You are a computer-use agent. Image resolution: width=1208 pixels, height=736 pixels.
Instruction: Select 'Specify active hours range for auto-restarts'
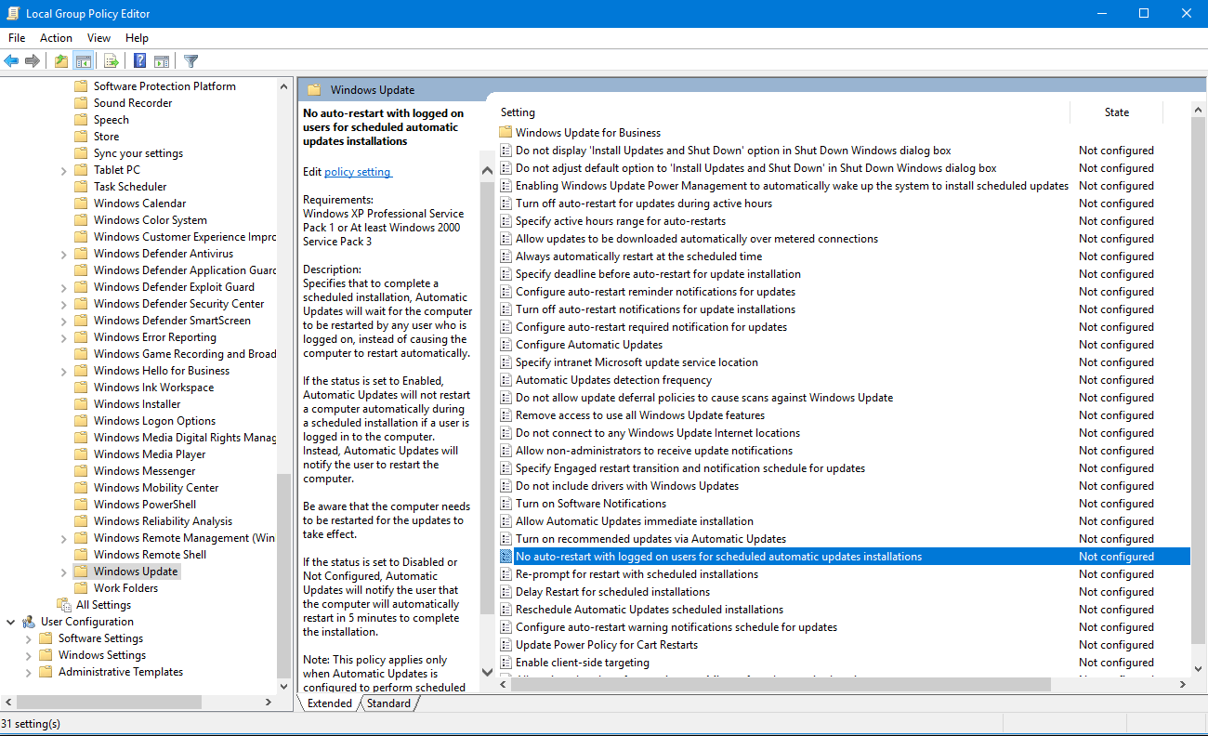621,221
